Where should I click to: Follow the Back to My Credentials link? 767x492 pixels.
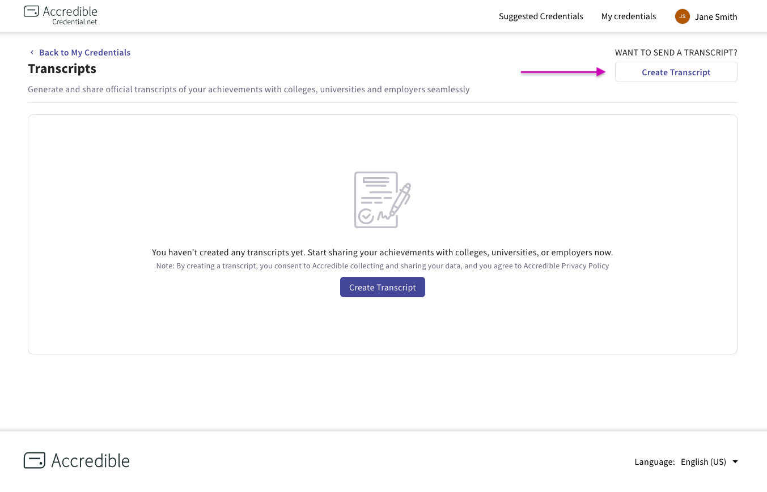(x=84, y=52)
